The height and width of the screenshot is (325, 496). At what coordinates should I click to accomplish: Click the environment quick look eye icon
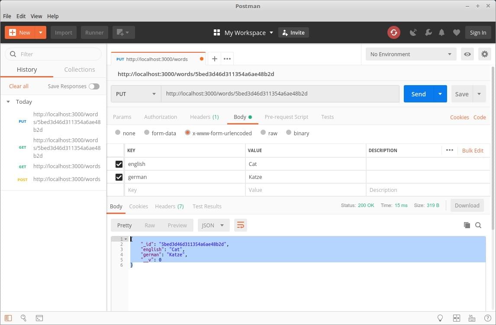point(467,54)
